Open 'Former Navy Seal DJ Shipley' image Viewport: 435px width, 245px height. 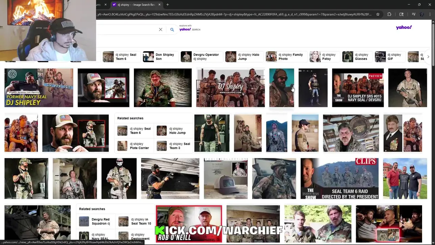tap(39, 88)
